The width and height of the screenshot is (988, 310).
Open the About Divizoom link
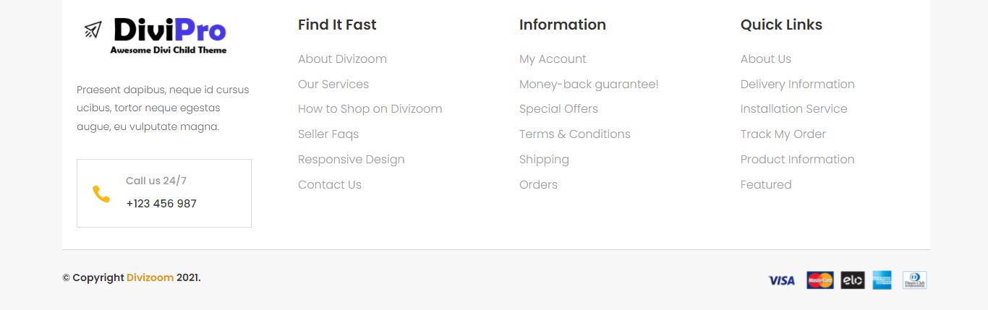point(342,59)
